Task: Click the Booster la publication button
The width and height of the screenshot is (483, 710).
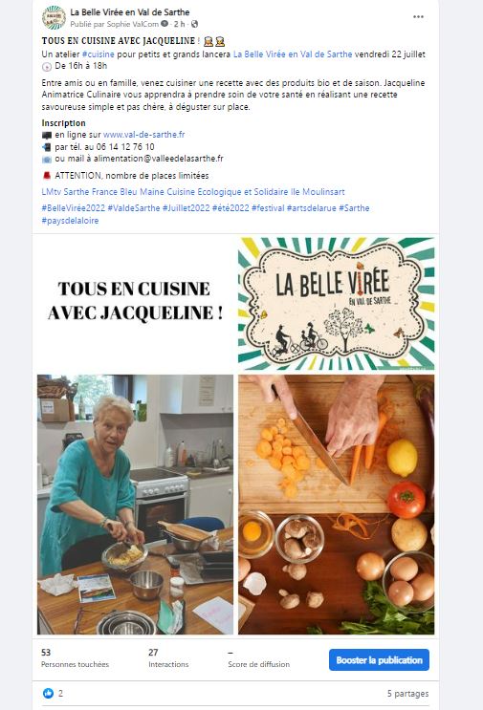Action: tap(380, 660)
